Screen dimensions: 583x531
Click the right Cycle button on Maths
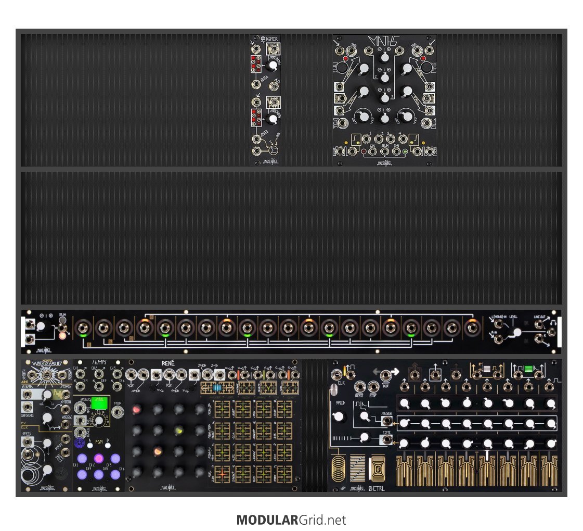pyautogui.click(x=426, y=68)
